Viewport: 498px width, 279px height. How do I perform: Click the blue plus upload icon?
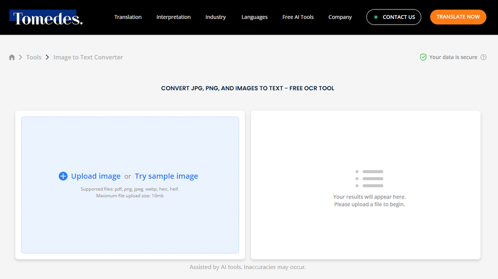[x=63, y=176]
